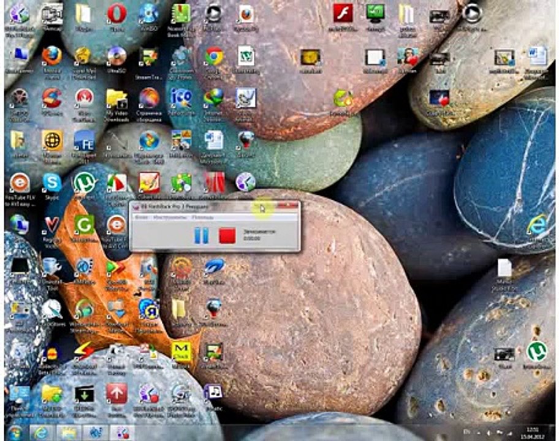This screenshot has width=559, height=441.
Task: Switch to FlashBack recorder taskbar button
Action: click(123, 433)
